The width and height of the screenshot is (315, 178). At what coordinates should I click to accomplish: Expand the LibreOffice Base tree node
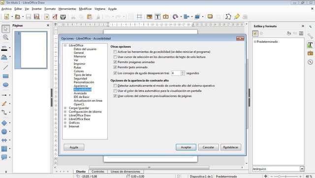65,119
